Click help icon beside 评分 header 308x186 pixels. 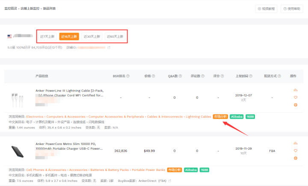(x=222, y=76)
